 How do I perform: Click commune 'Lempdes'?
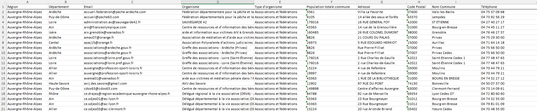point(456,17)
